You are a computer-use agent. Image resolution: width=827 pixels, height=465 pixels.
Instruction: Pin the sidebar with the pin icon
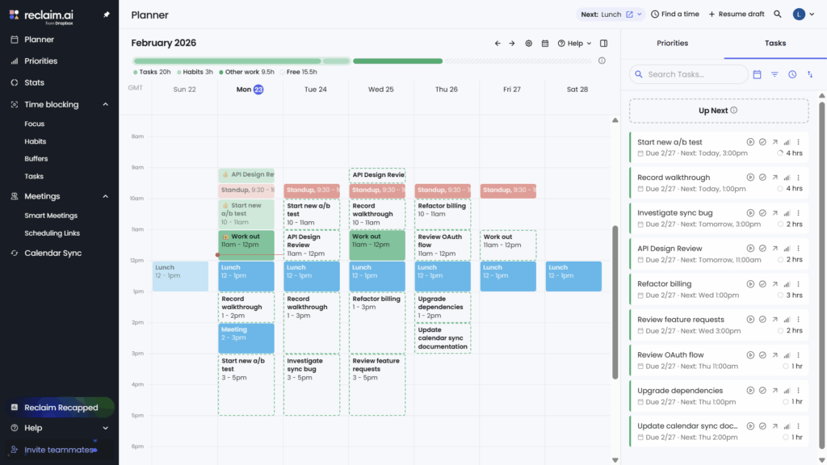pos(107,15)
